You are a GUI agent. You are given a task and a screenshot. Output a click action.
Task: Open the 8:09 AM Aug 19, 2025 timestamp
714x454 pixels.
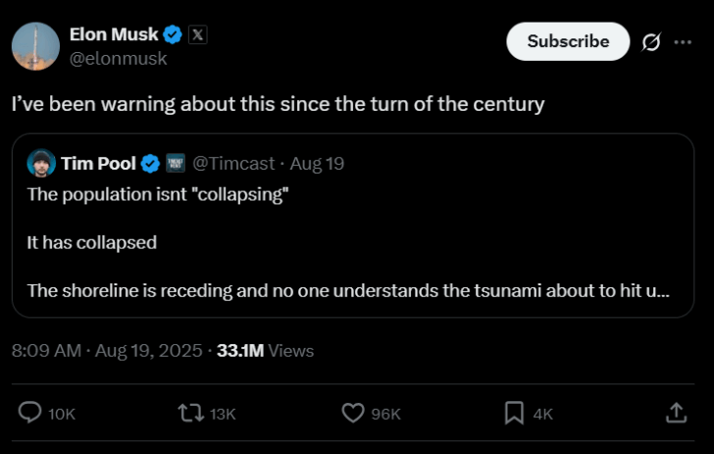click(107, 350)
